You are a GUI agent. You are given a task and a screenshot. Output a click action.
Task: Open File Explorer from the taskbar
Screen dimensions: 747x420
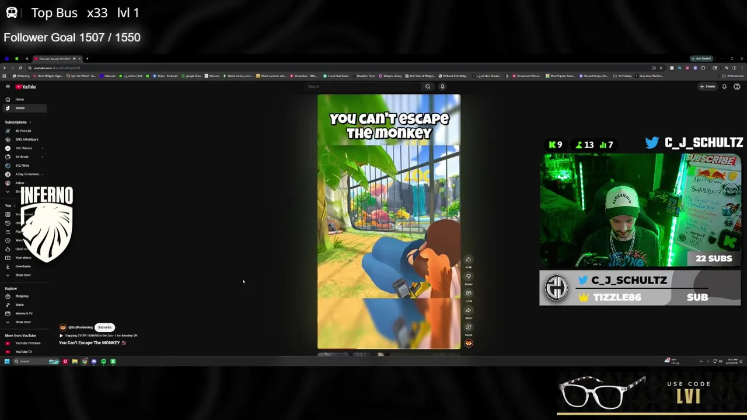[75, 361]
